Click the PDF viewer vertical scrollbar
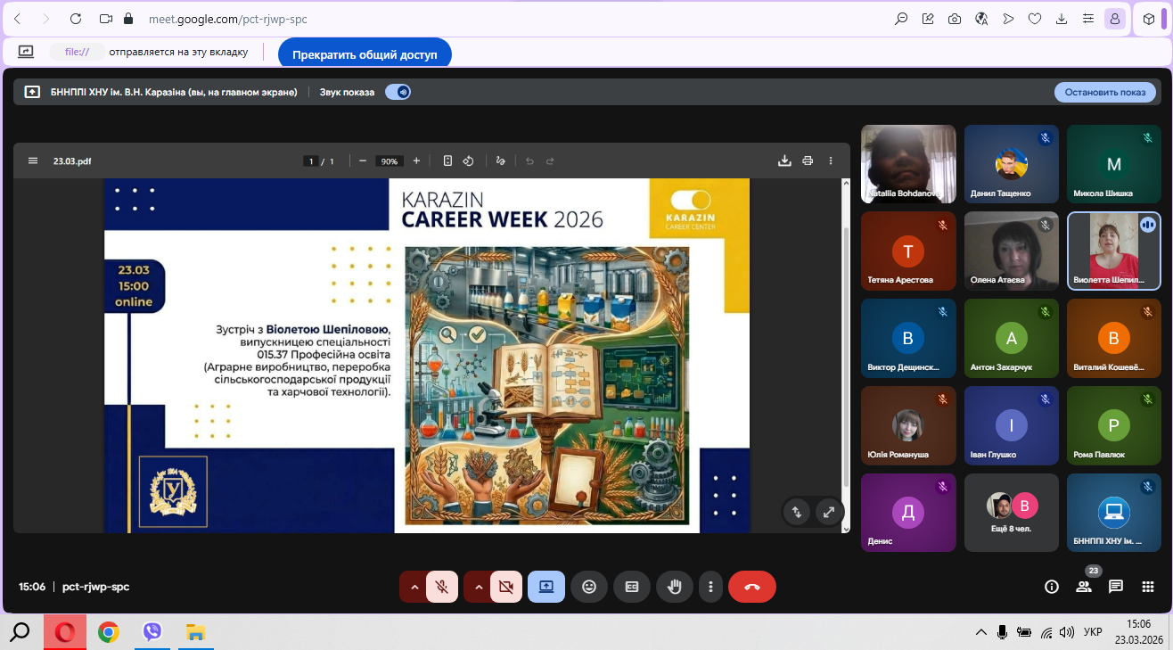The image size is (1173, 650). 845,357
